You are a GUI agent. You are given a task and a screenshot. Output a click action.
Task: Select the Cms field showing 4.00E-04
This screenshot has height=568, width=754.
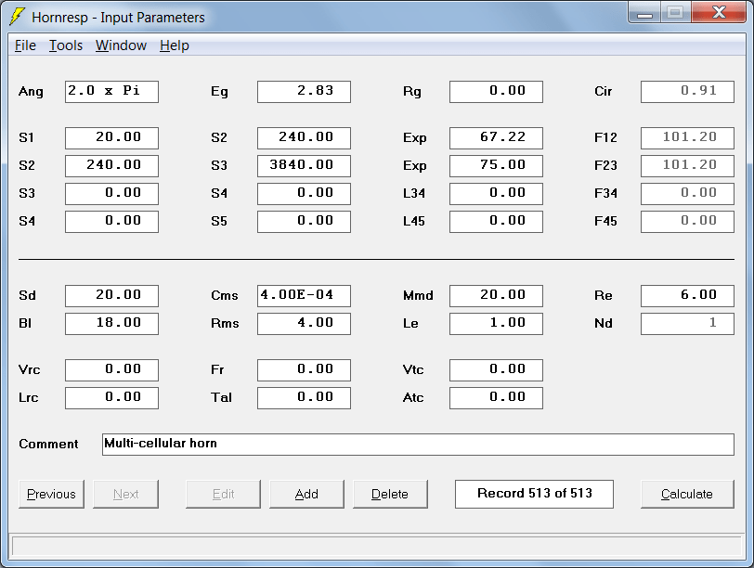pos(304,295)
